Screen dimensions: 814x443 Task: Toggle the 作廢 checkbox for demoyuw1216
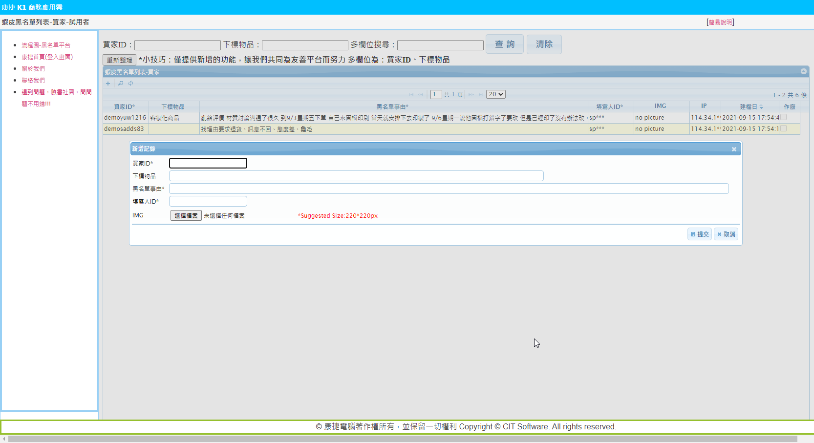pos(783,117)
